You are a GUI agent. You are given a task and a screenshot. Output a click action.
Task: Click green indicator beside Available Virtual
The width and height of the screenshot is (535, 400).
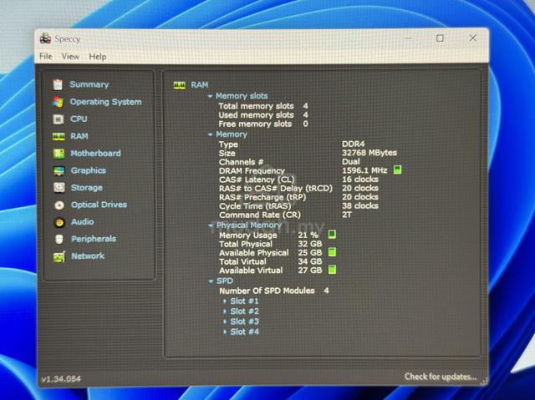coord(332,270)
